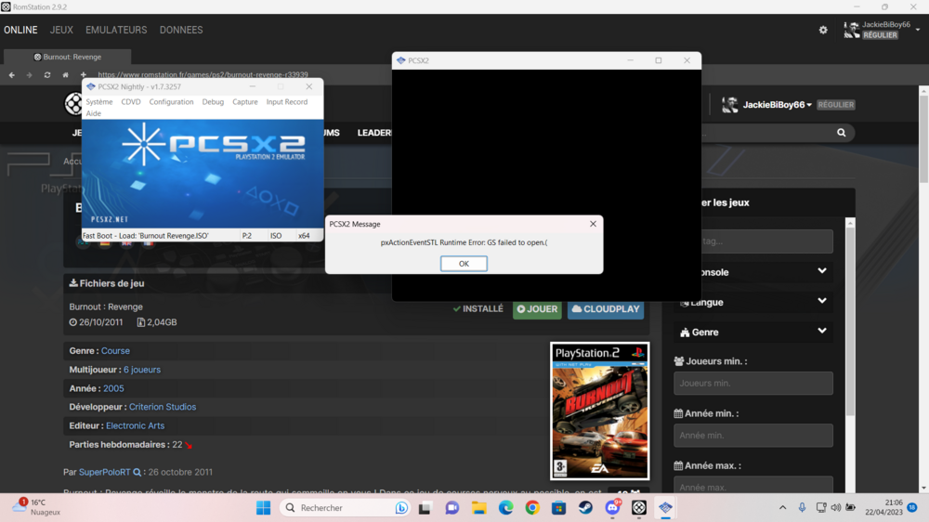Open the Configuration menu in PCSX2

click(x=171, y=102)
